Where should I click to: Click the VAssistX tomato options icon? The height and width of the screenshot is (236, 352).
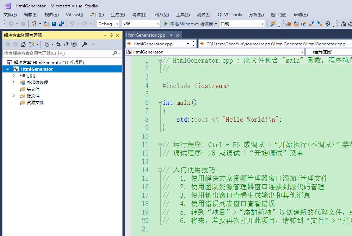[289, 24]
